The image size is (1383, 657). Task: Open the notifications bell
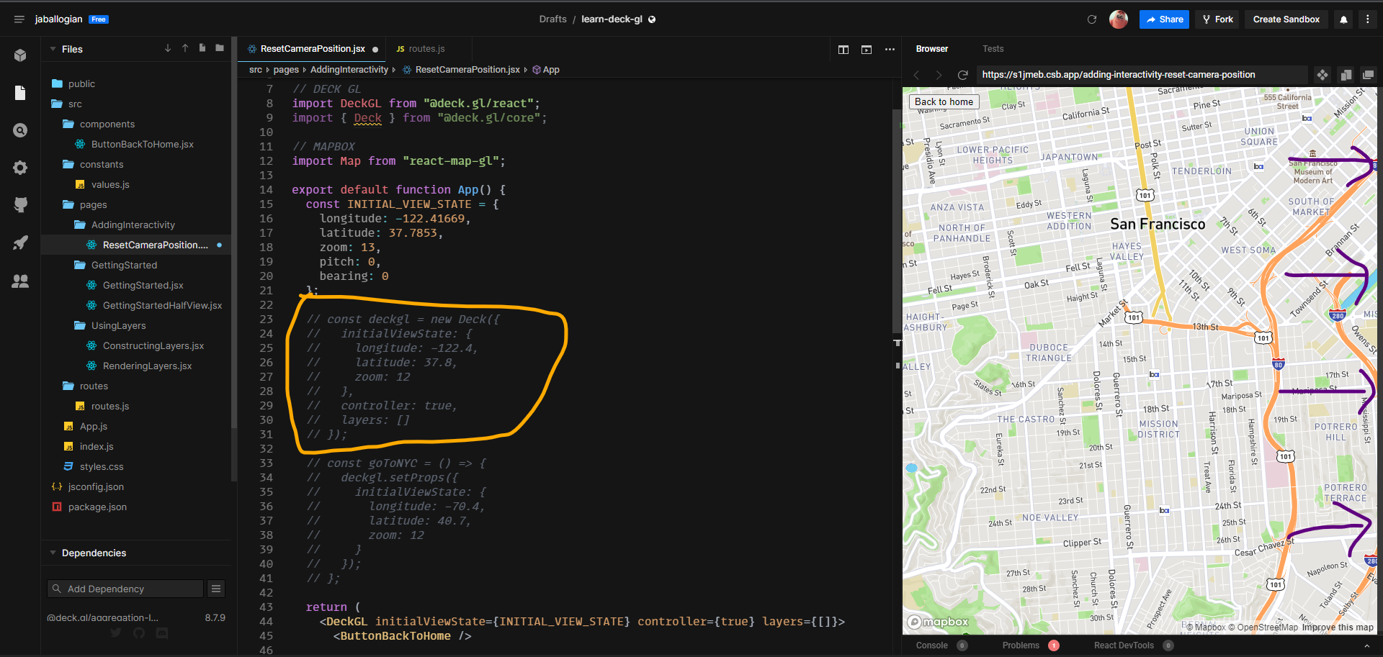tap(1343, 19)
